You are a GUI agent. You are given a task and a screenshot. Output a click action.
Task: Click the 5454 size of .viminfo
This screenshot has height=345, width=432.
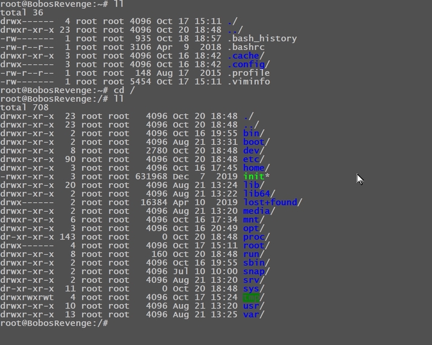[x=141, y=82]
